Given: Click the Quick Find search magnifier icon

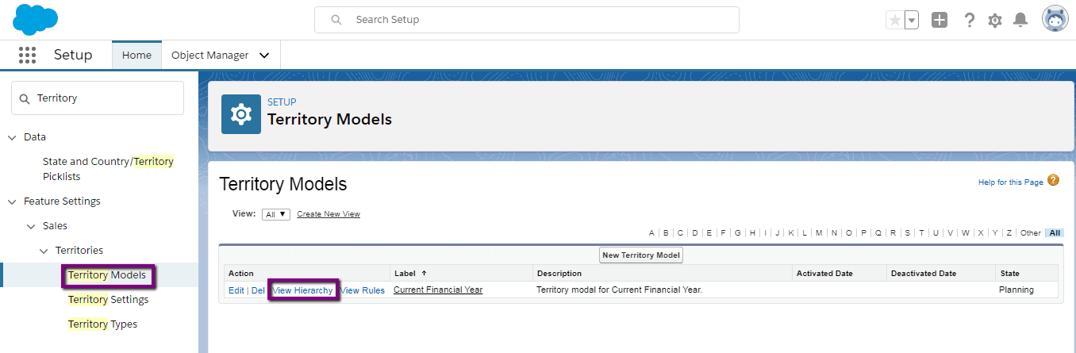Looking at the screenshot, I should pos(25,98).
